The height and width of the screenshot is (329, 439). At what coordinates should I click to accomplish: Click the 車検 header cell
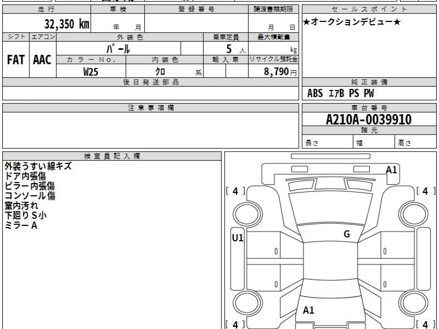click(117, 10)
